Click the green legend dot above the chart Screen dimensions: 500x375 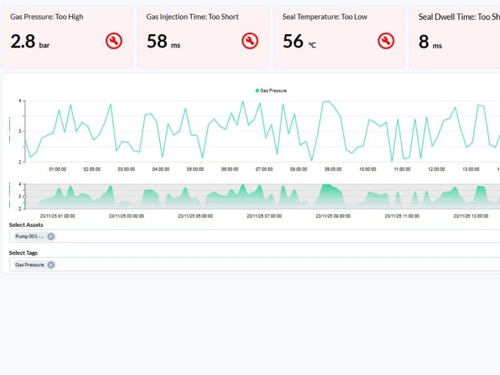pyautogui.click(x=257, y=91)
